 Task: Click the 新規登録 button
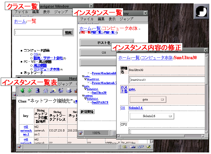point(87,111)
